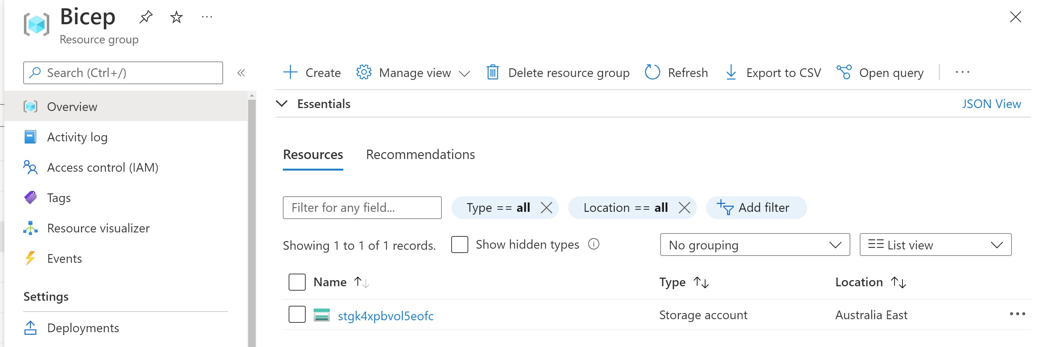The image size is (1043, 347).
Task: Switch to the Resources tab
Action: click(313, 154)
